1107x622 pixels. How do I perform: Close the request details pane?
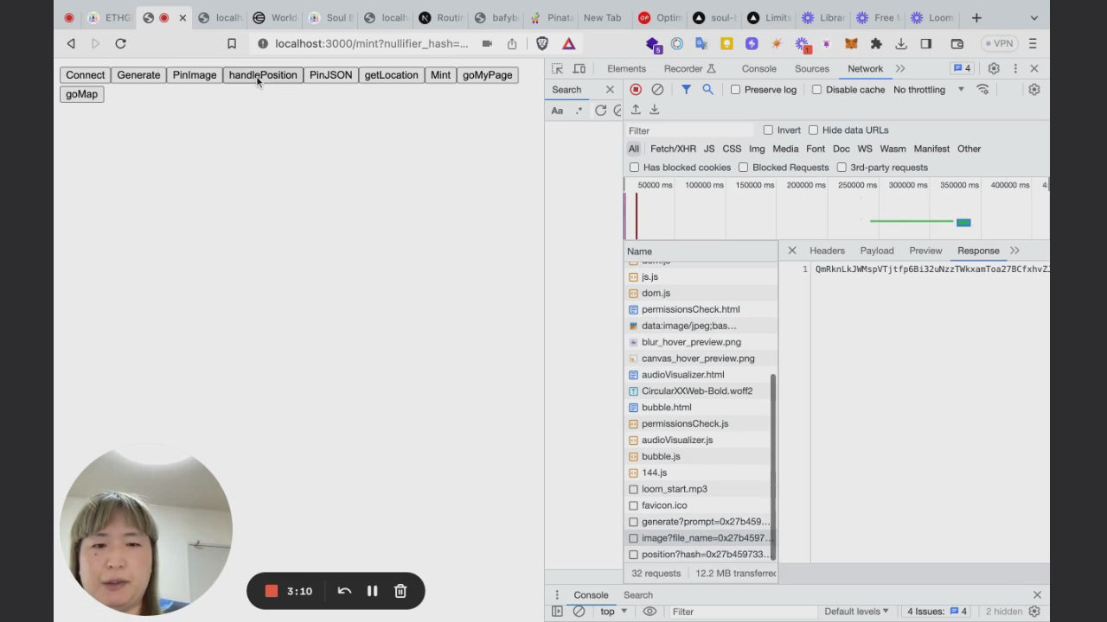(x=791, y=251)
